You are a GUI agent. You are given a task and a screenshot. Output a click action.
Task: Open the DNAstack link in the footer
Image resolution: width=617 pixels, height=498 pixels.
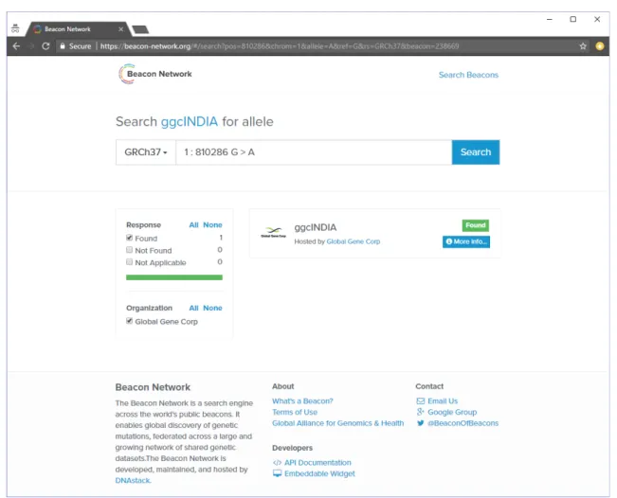click(133, 480)
